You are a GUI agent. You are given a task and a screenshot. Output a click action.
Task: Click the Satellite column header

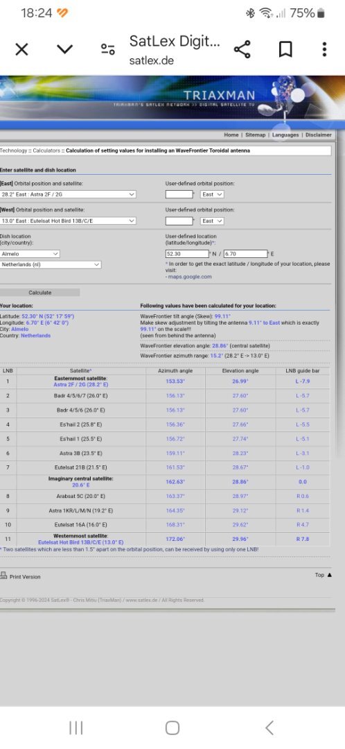coord(80,370)
